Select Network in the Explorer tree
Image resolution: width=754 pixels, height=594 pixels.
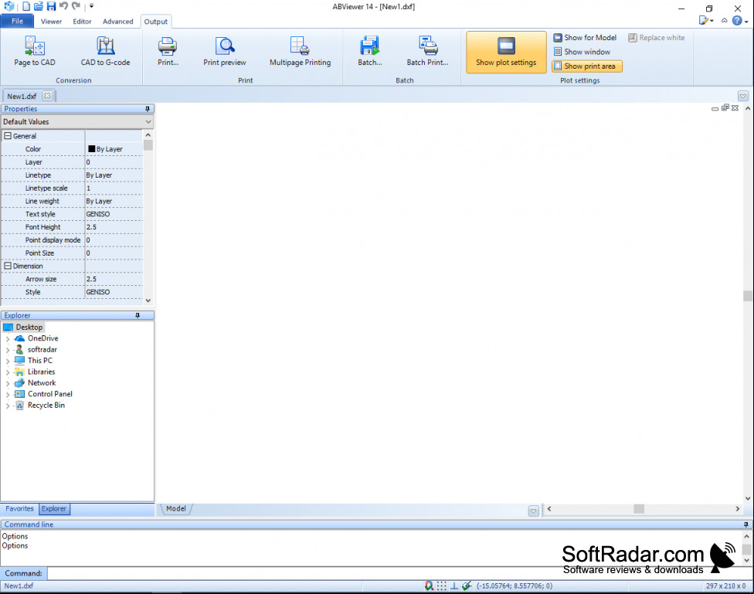36,383
